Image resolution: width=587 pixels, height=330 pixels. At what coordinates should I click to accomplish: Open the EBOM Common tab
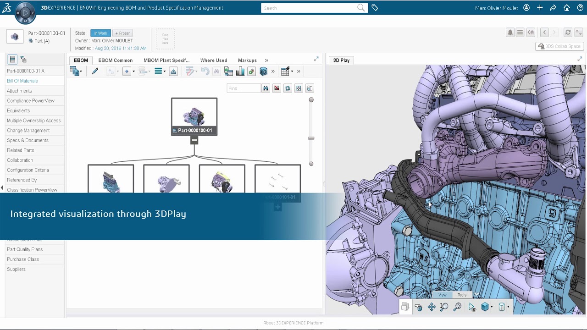click(116, 60)
